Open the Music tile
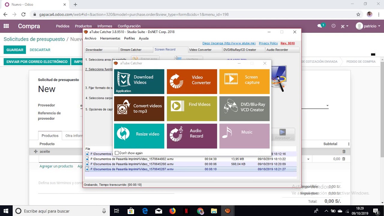This screenshot has width=384, height=216. (244, 136)
